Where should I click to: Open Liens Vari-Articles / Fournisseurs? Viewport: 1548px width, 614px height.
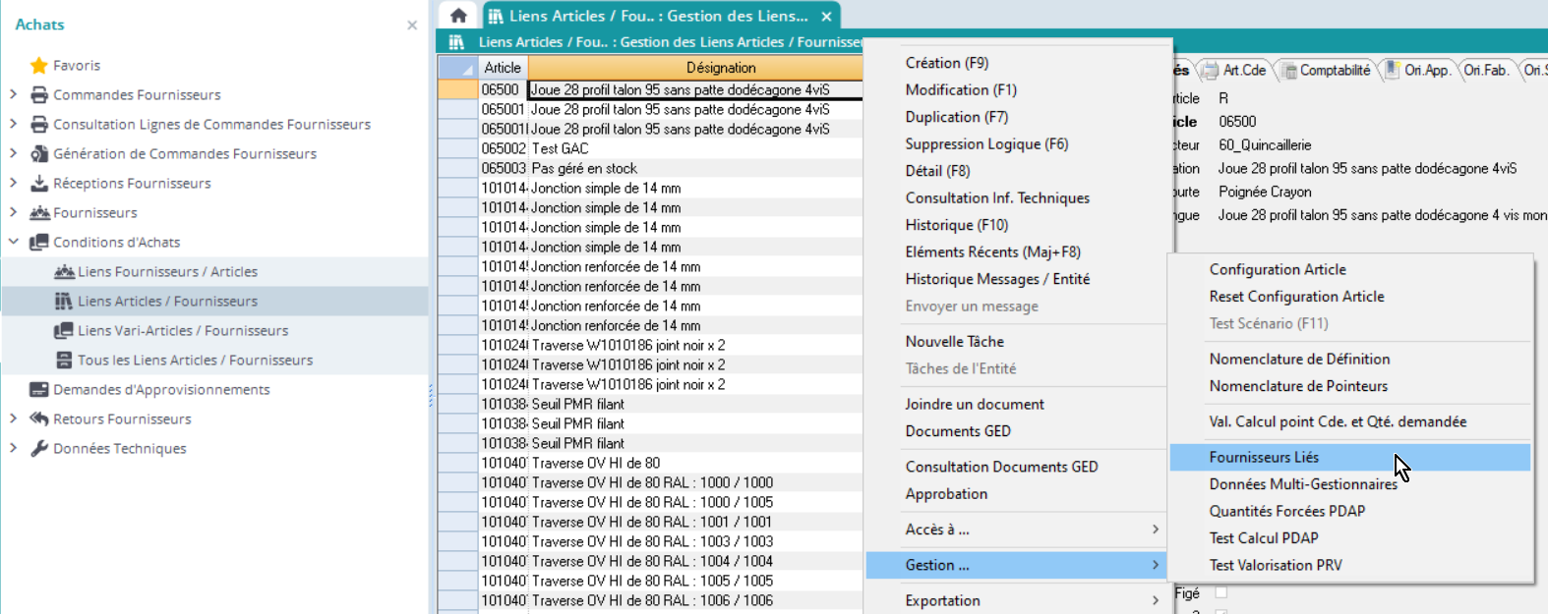(x=183, y=331)
